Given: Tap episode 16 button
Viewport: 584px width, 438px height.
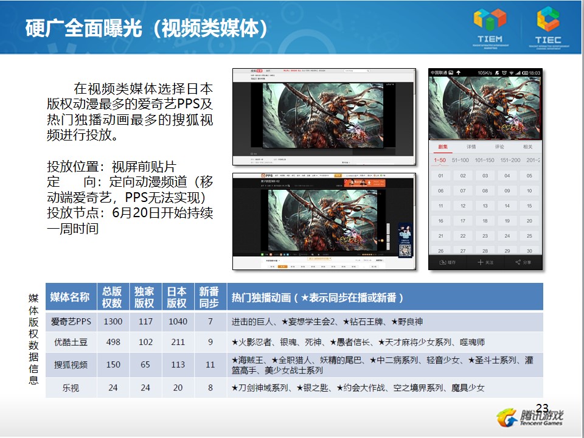Looking at the screenshot, I should 440,221.
